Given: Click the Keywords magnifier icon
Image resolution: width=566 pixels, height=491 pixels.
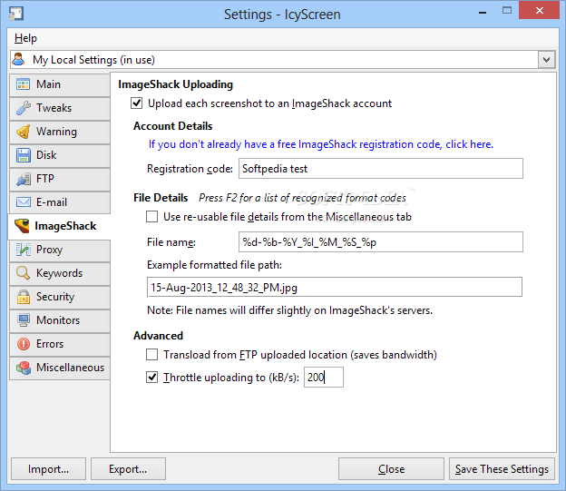Looking at the screenshot, I should point(24,273).
